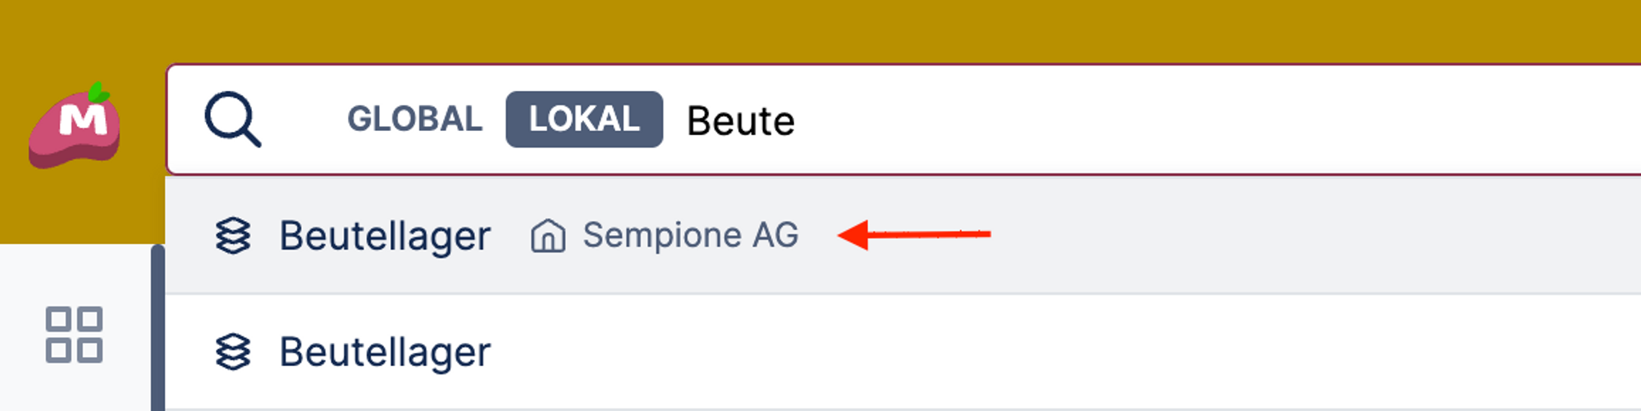
Task: Click the typed word "Beute" in search
Action: point(740,121)
